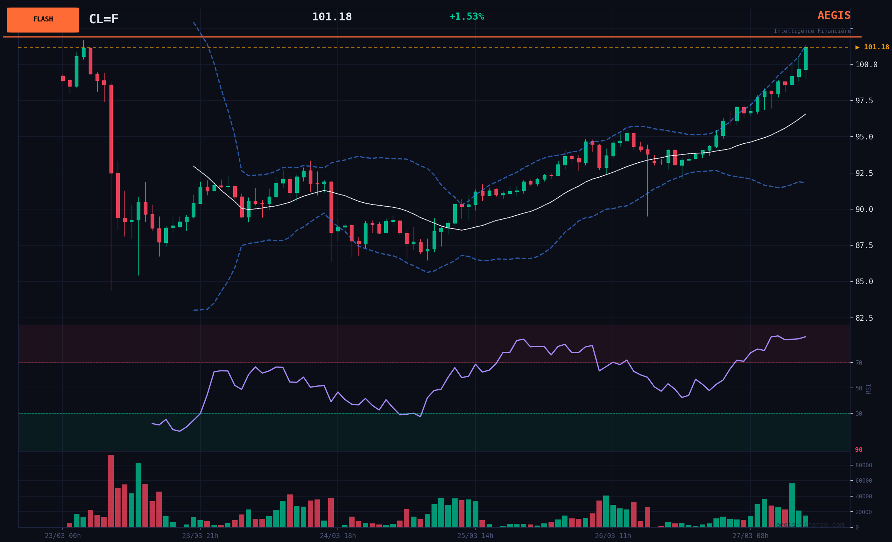Click the 23/03 21h date label
892x542 pixels.
(x=200, y=536)
